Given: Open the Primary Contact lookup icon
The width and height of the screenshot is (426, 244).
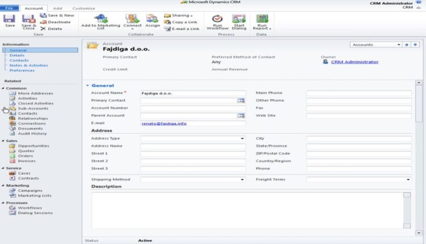Looking at the screenshot, I should pyautogui.click(x=241, y=100).
